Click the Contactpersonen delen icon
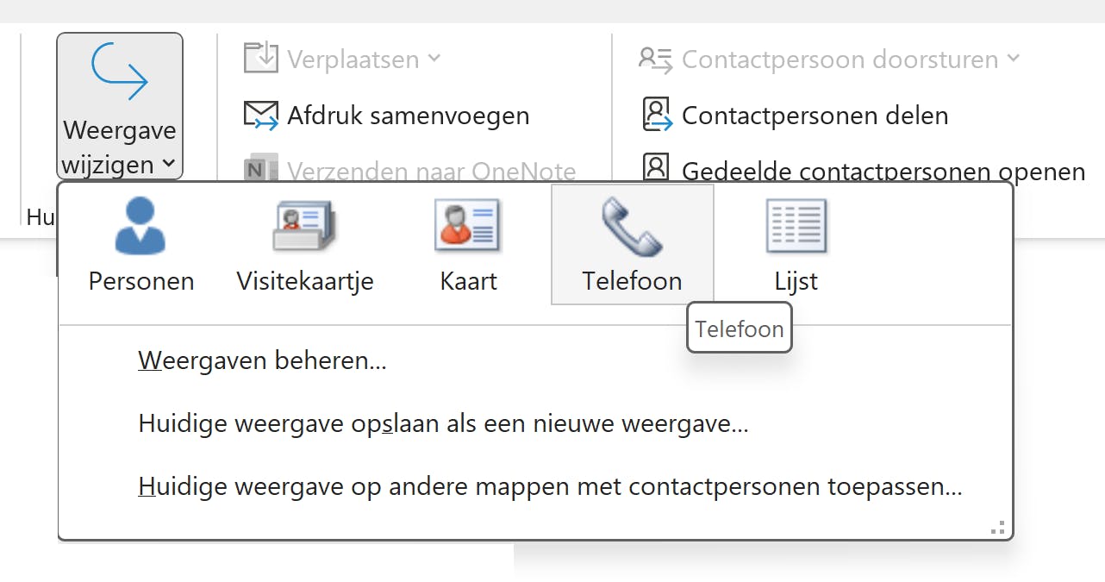 (x=657, y=115)
